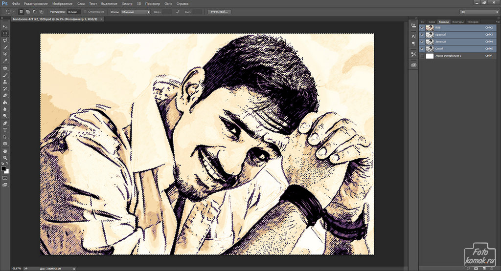Swap foreground and background colors
Screen dimensions: 501x271
pyautogui.click(x=7, y=164)
